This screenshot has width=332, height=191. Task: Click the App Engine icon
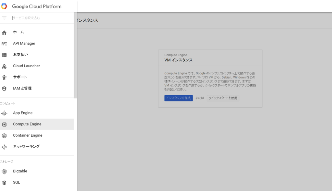click(x=4, y=113)
